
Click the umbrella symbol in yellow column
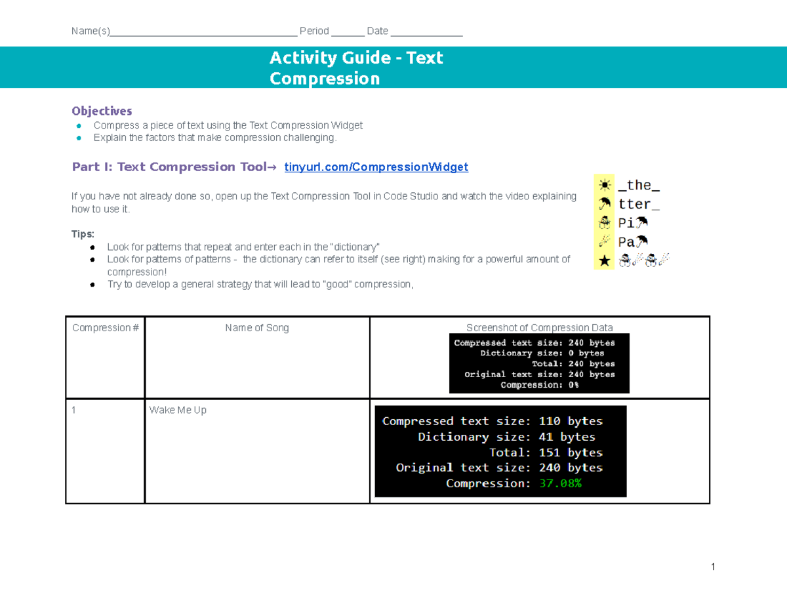coord(604,205)
